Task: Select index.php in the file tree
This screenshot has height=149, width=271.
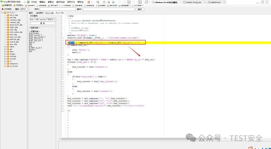Action: (14, 27)
